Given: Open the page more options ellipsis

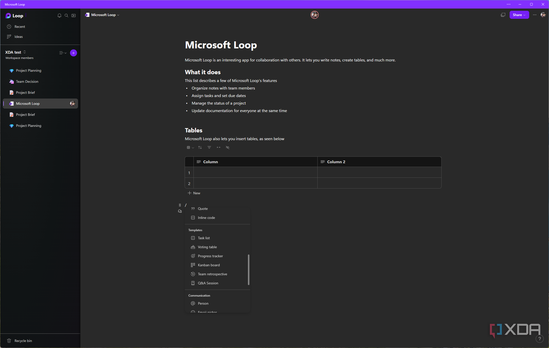Looking at the screenshot, I should (x=535, y=15).
